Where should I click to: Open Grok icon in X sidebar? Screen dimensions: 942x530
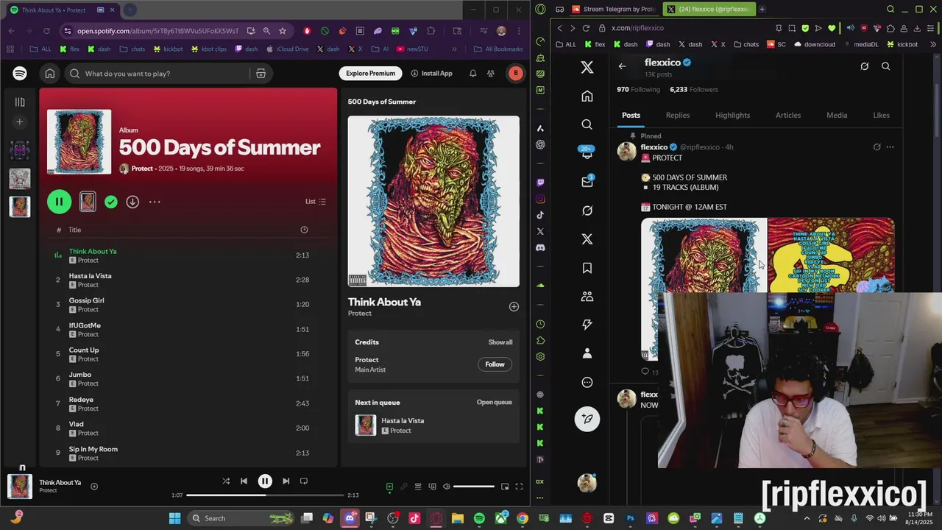coord(587,211)
